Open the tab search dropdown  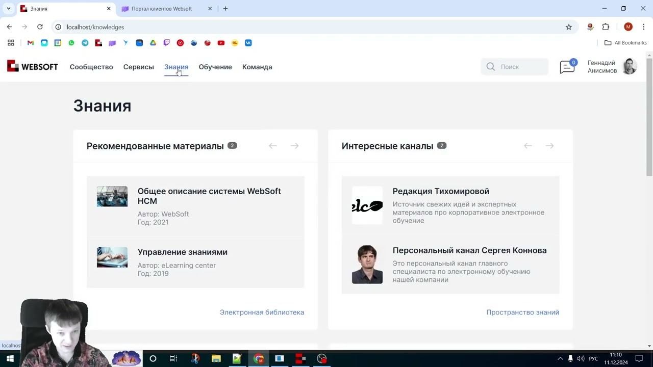[8, 9]
